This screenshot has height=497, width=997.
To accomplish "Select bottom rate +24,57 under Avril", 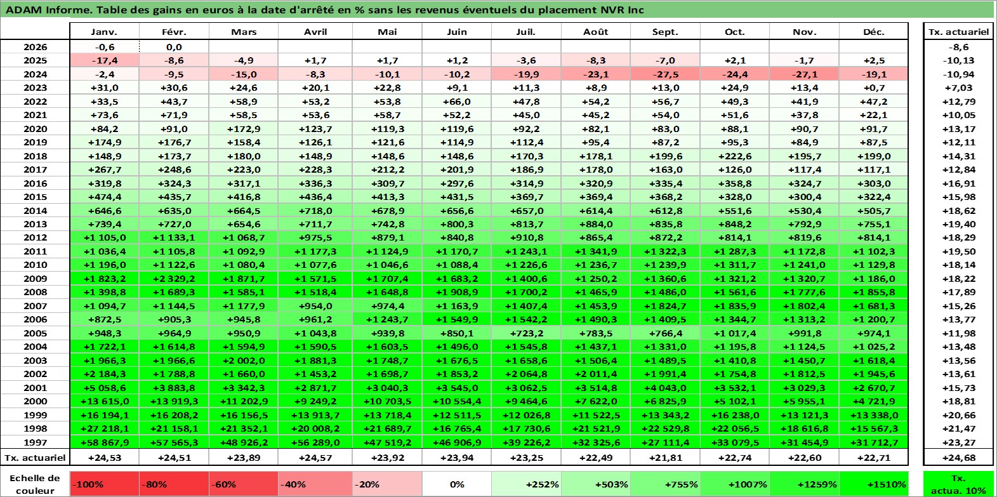I will coord(315,458).
